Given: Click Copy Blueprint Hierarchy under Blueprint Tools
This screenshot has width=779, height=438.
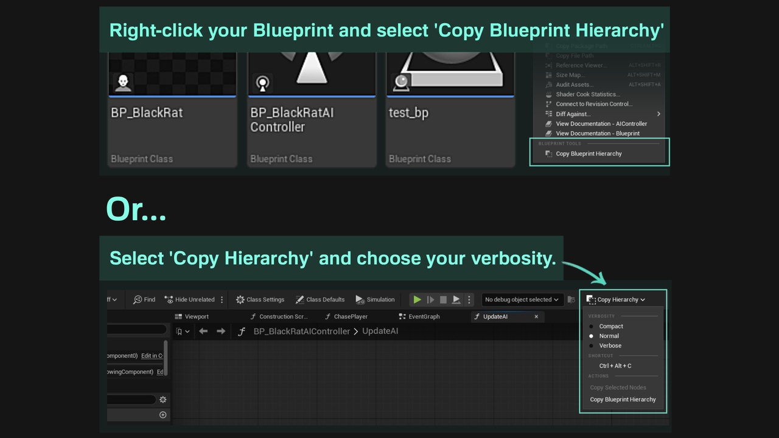Looking at the screenshot, I should click(x=589, y=153).
